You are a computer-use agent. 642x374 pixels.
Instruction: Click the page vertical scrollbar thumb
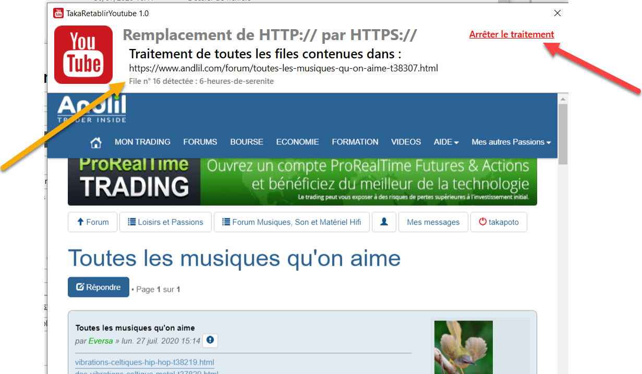[x=563, y=134]
